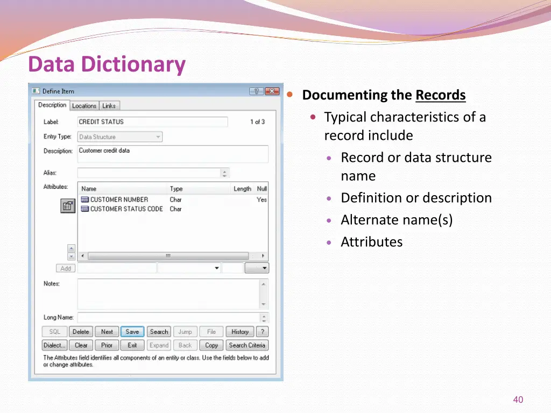Save the current item

[x=132, y=332]
